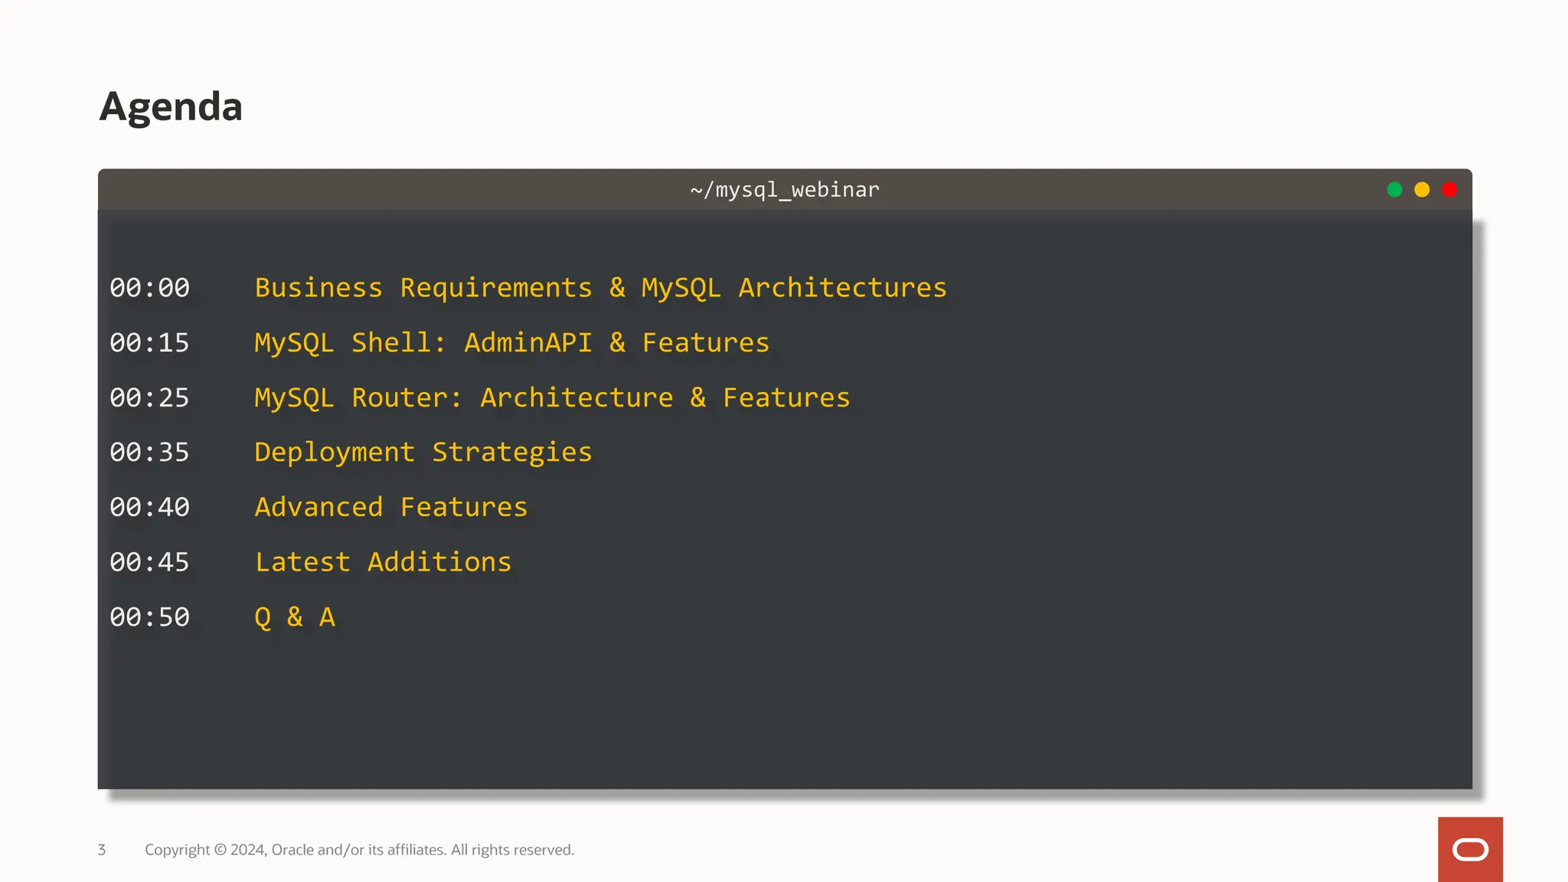Click the yellow dot in terminal title bar
This screenshot has width=1568, height=882.
click(1422, 190)
